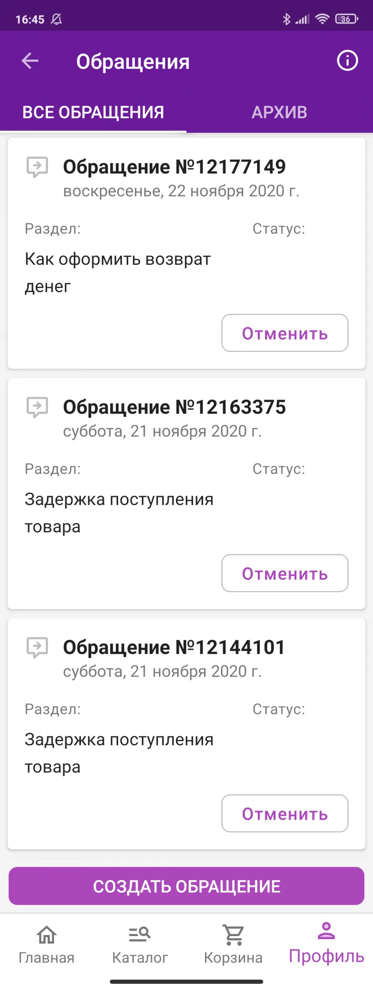Open the Главная home icon
This screenshot has height=990, width=373.
point(46,935)
